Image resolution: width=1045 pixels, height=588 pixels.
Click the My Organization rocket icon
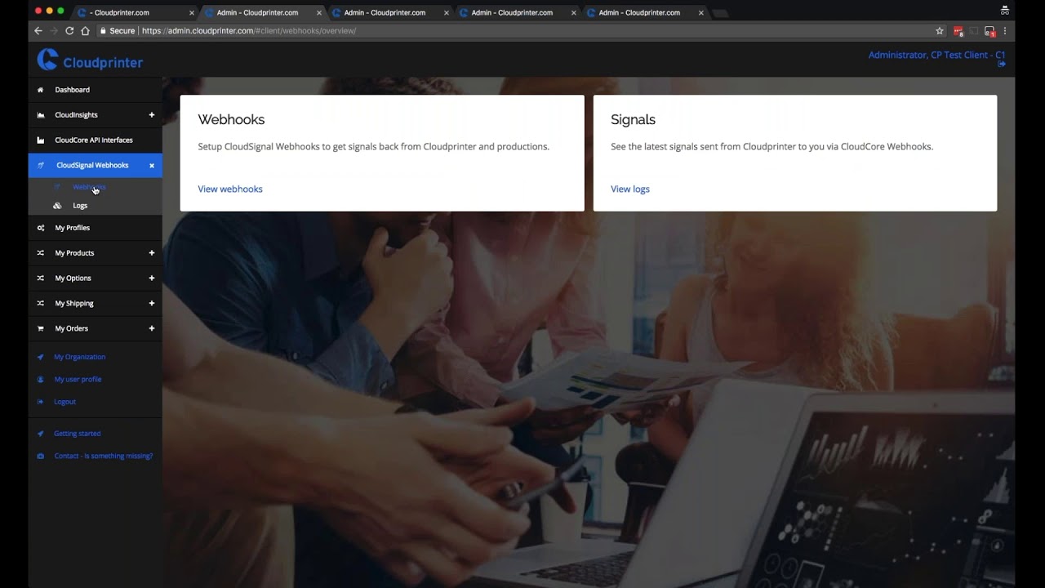41,357
